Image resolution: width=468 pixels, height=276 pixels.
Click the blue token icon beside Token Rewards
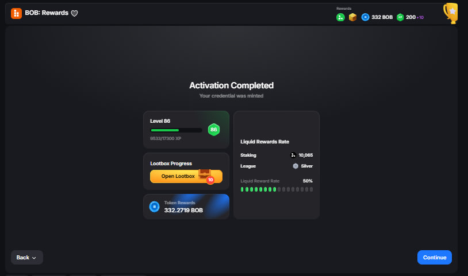point(154,207)
